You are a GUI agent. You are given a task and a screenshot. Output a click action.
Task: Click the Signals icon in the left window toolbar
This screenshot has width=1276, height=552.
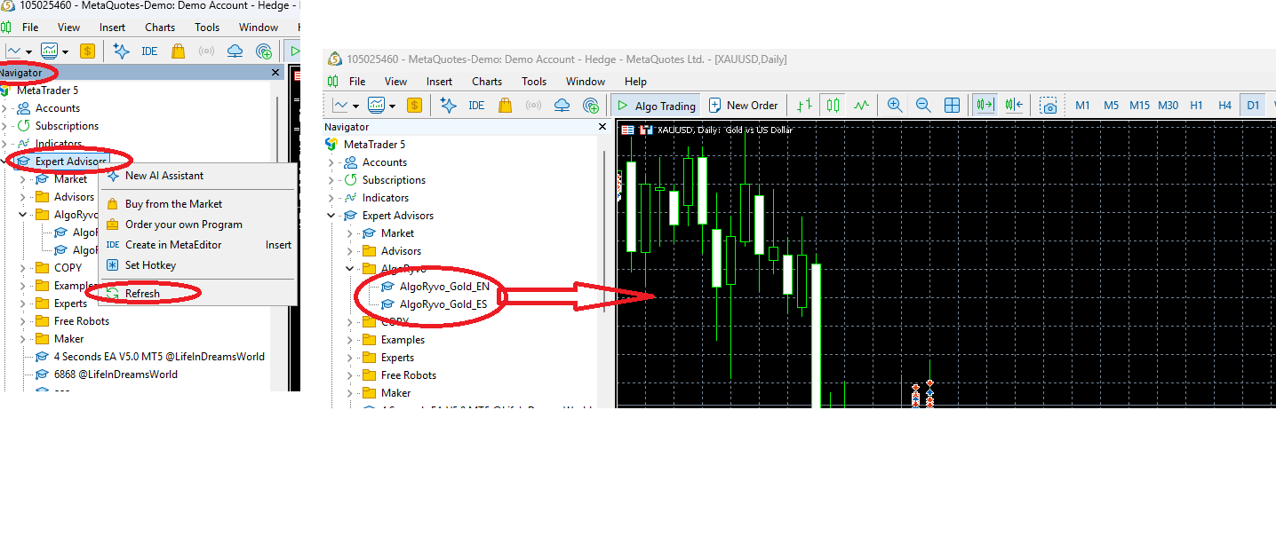point(206,51)
